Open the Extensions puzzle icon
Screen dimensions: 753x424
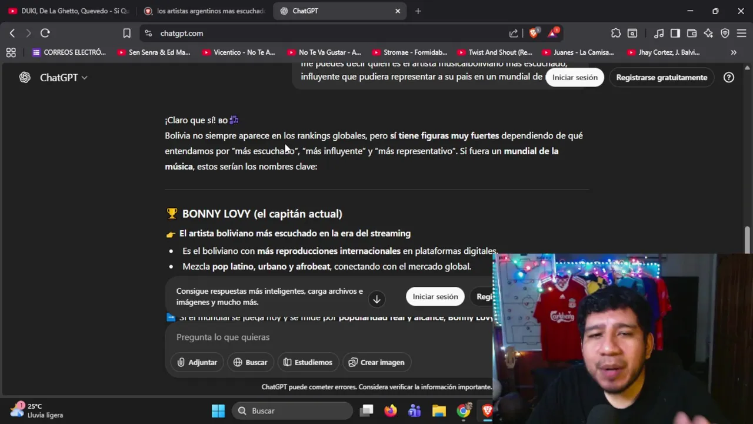(616, 34)
